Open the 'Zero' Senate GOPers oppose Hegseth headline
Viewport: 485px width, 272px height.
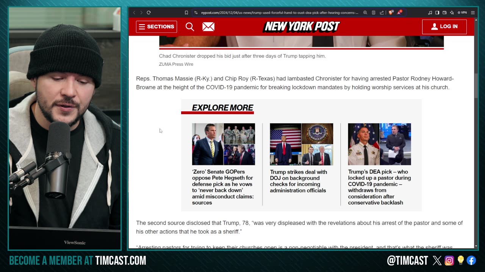(x=223, y=187)
